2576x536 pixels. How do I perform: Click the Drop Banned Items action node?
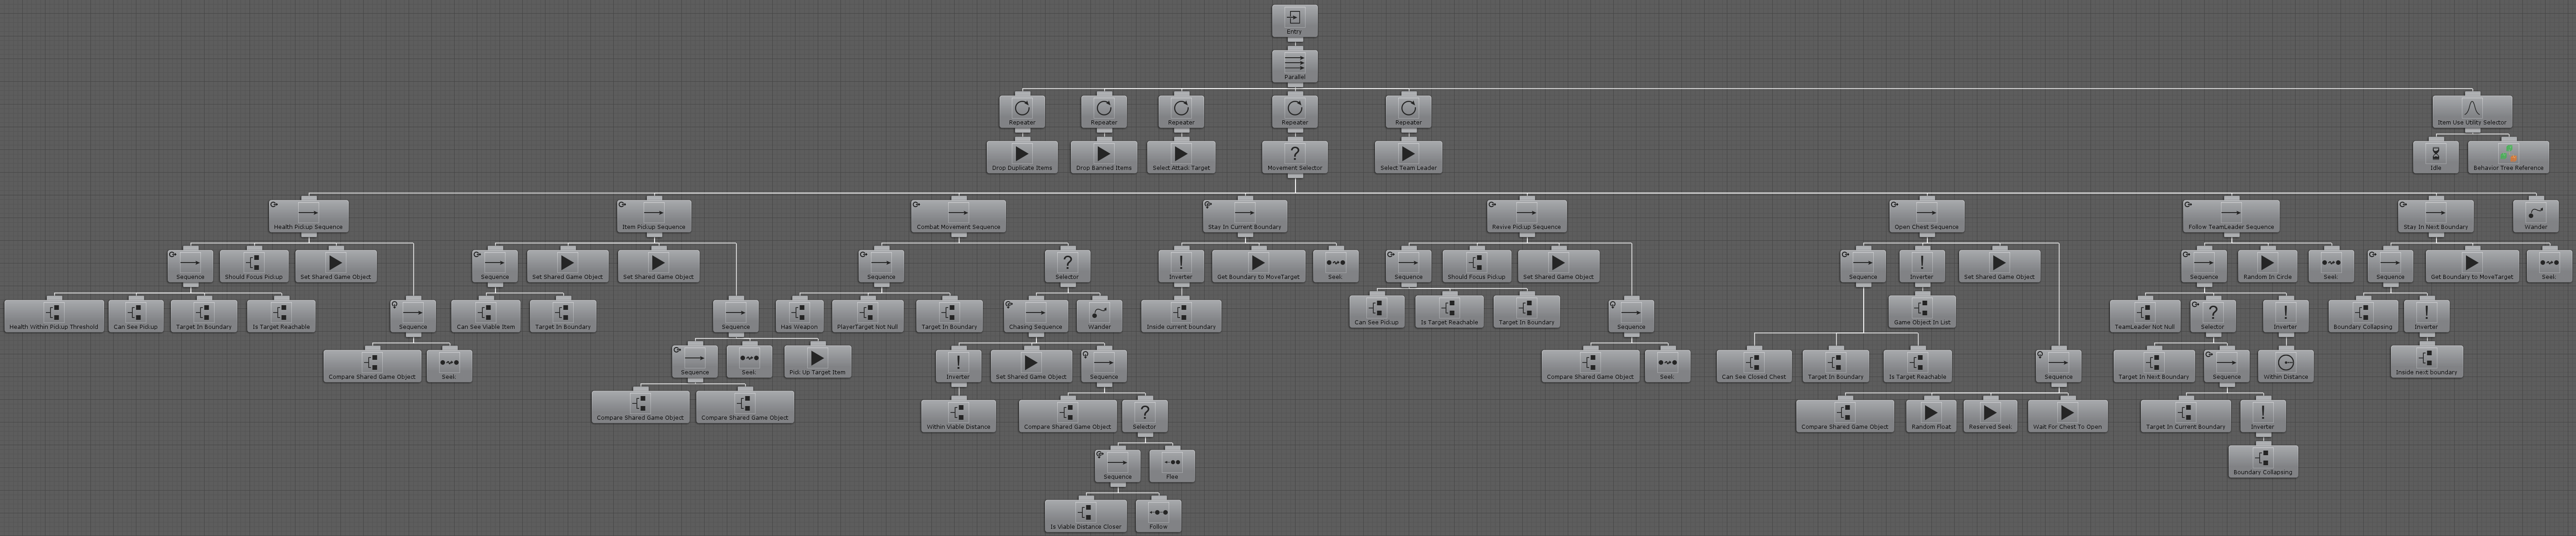(1104, 157)
